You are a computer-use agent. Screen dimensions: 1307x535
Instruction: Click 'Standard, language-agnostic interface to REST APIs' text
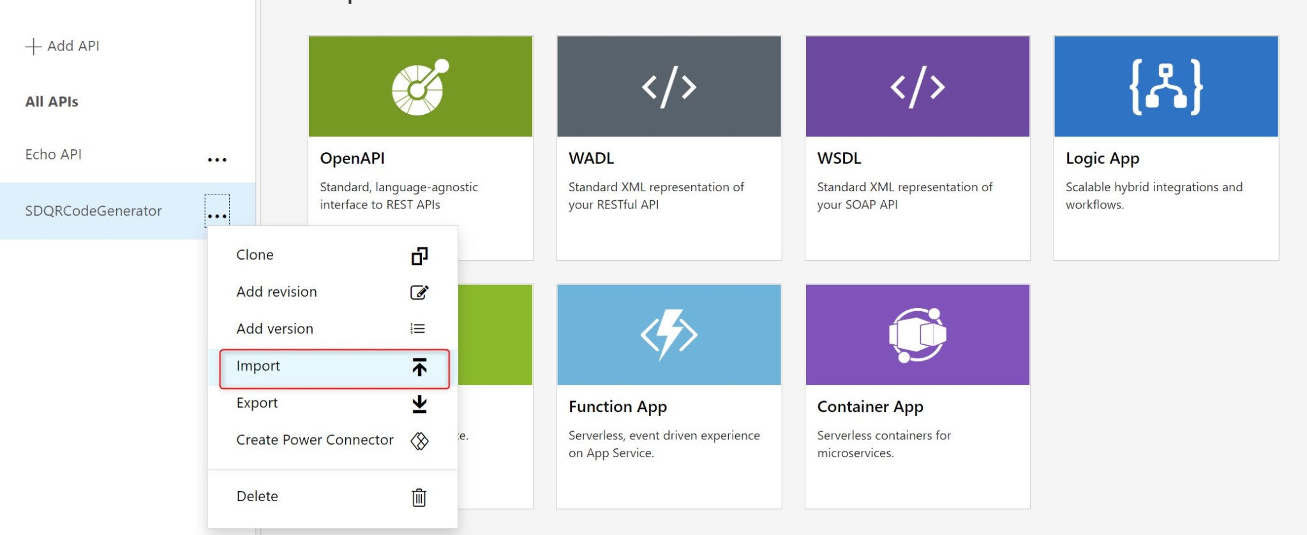pyautogui.click(x=399, y=196)
